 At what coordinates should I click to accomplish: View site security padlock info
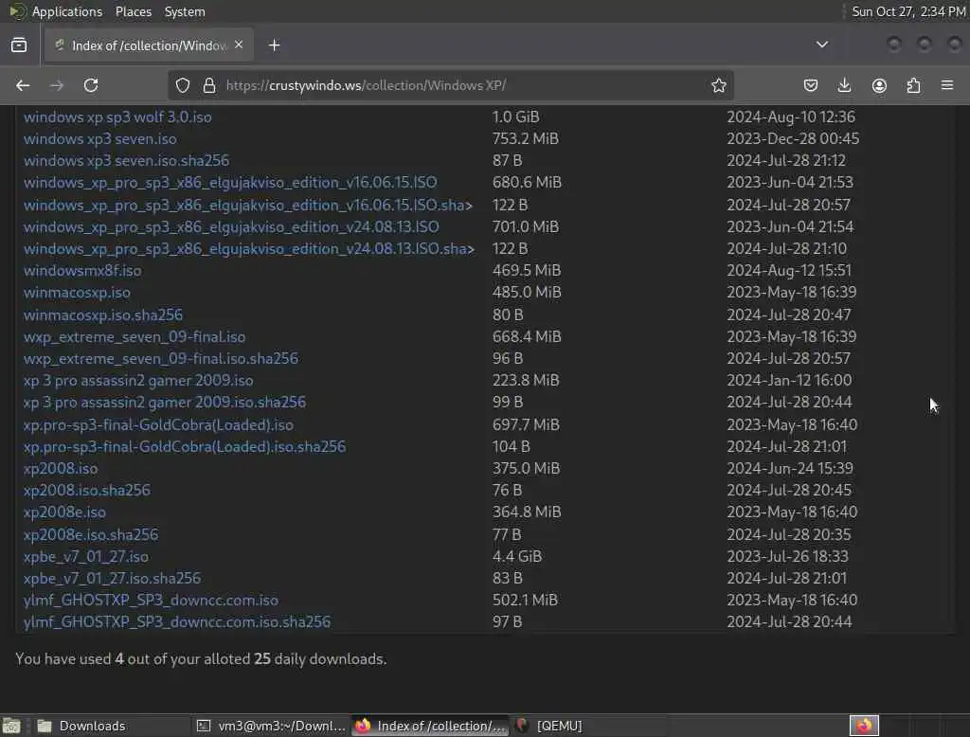[x=209, y=85]
